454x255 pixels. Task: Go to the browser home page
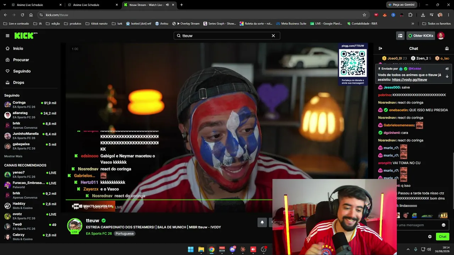coord(31,15)
